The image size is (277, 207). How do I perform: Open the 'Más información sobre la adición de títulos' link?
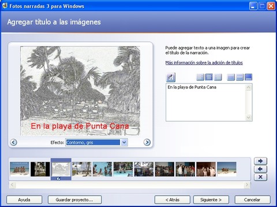pos(204,63)
